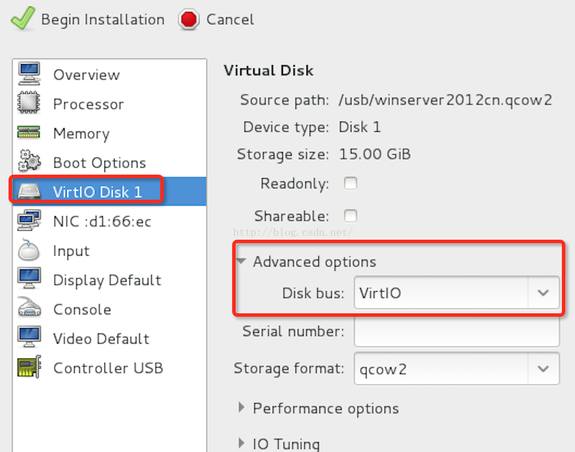Screen dimensions: 575x452
Task: Select the NIC :d1:66:ec network icon
Action: click(x=29, y=220)
